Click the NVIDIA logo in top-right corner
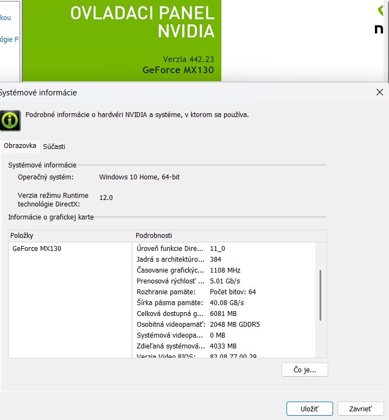 click(381, 21)
